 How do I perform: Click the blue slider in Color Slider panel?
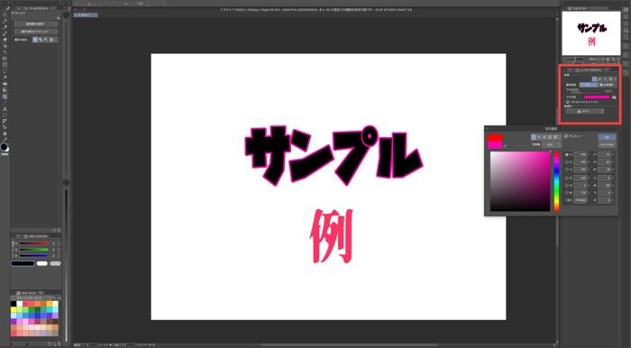pyautogui.click(x=34, y=255)
